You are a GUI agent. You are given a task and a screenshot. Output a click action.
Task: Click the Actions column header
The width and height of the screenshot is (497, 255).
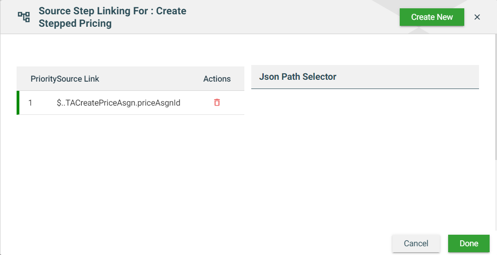pyautogui.click(x=217, y=79)
